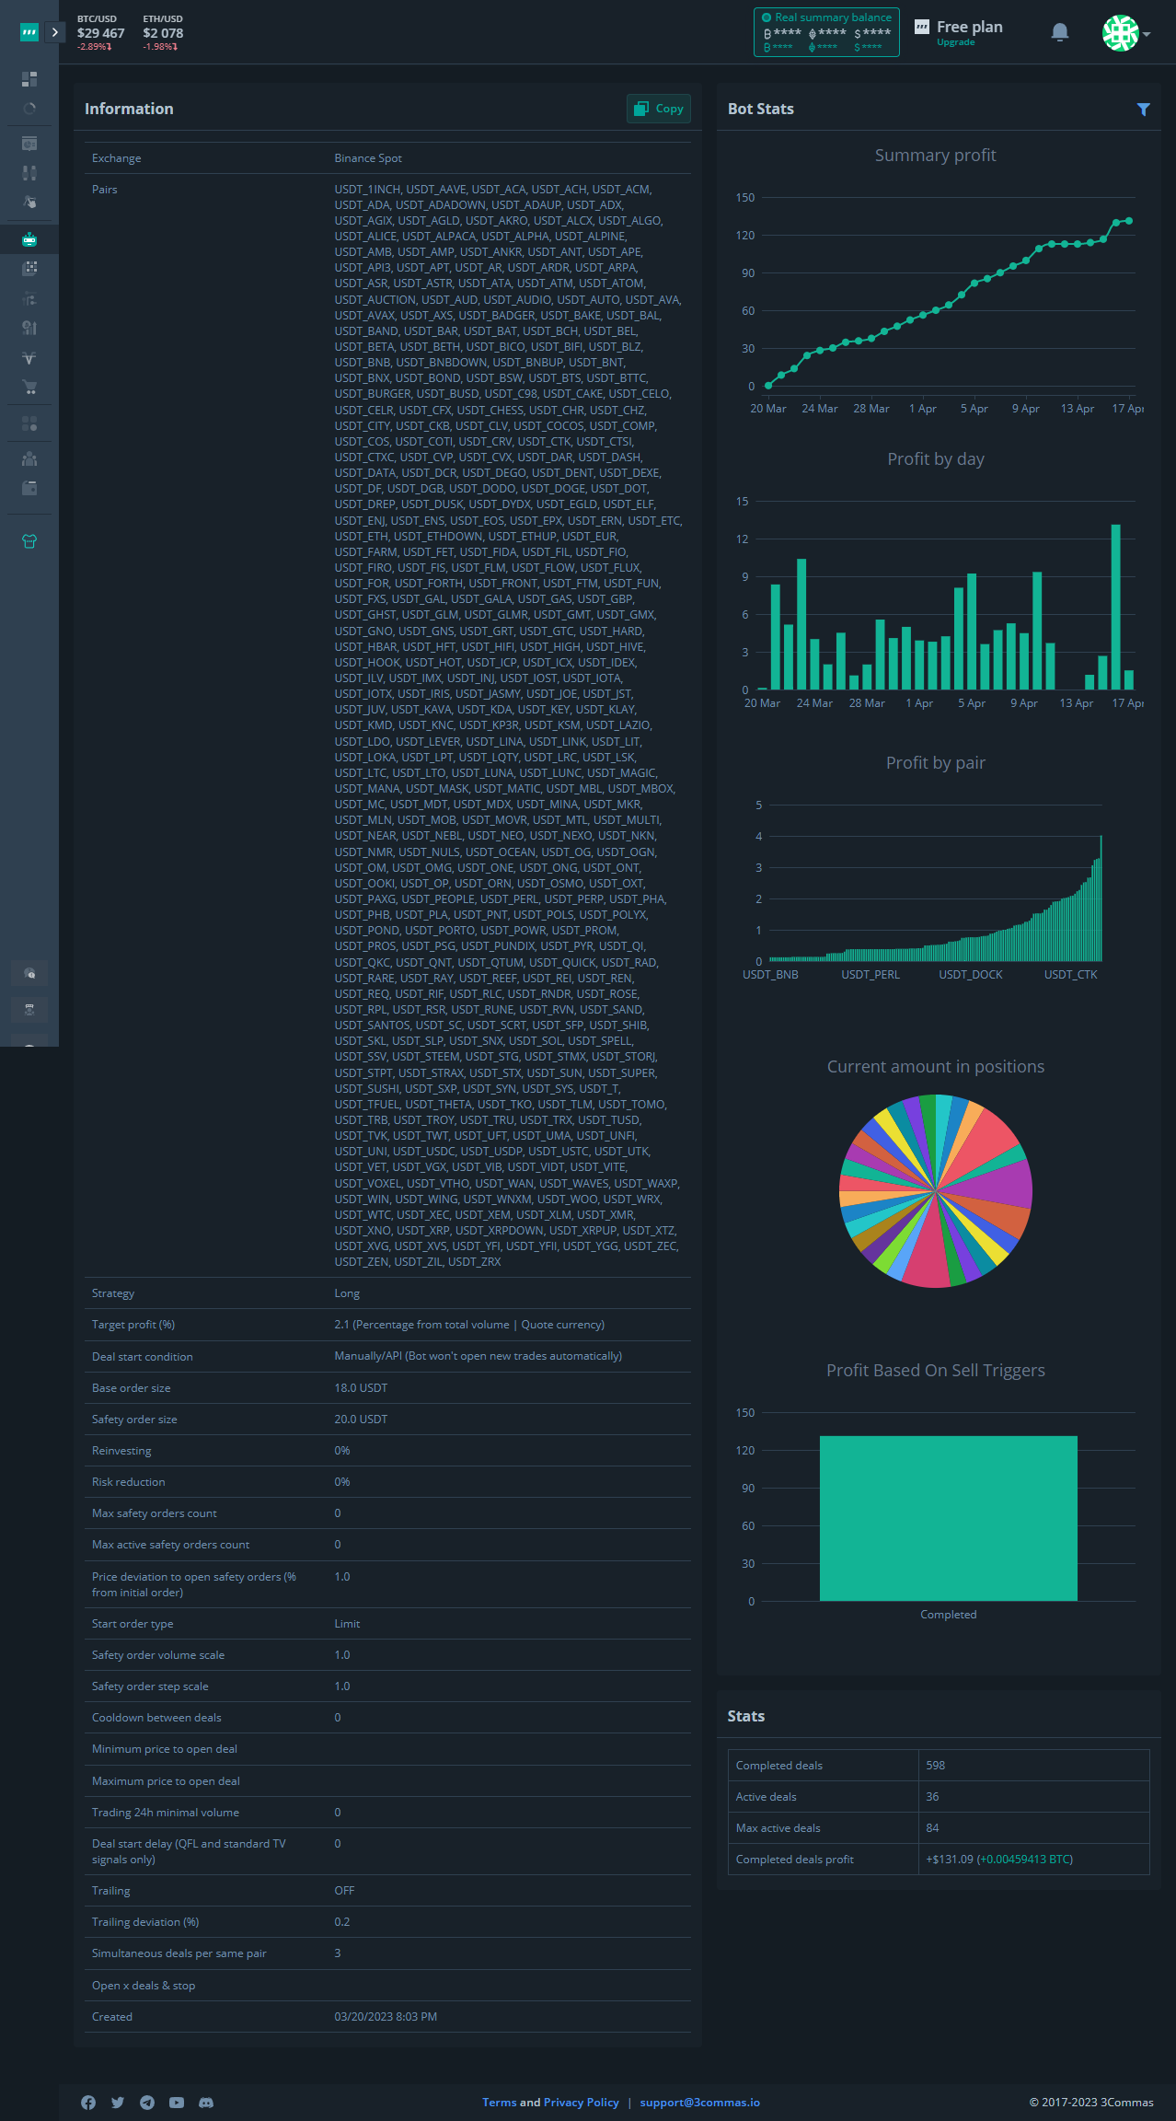
Task: Click the support@3commas.io email link
Action: (x=700, y=2103)
